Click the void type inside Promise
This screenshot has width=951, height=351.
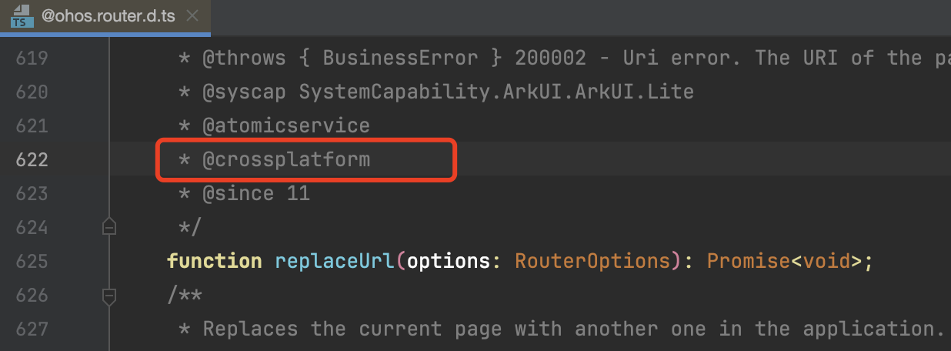(826, 262)
